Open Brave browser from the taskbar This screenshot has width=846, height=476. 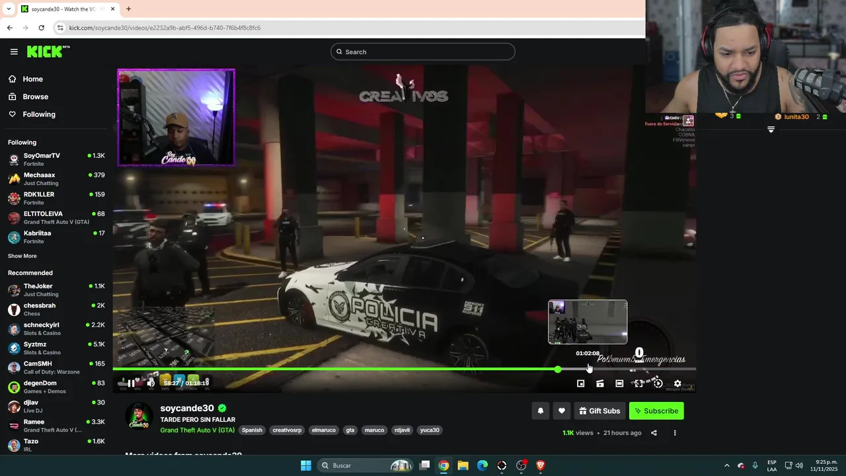(541, 465)
